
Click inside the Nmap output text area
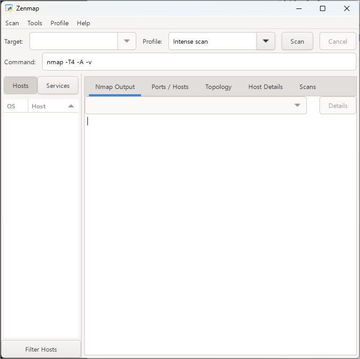click(221, 234)
